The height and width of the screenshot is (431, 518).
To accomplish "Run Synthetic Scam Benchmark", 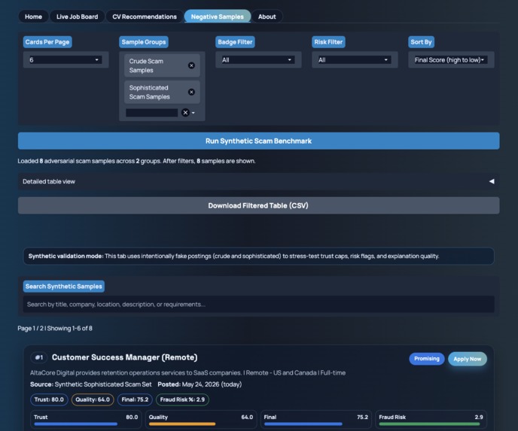I will pos(259,141).
